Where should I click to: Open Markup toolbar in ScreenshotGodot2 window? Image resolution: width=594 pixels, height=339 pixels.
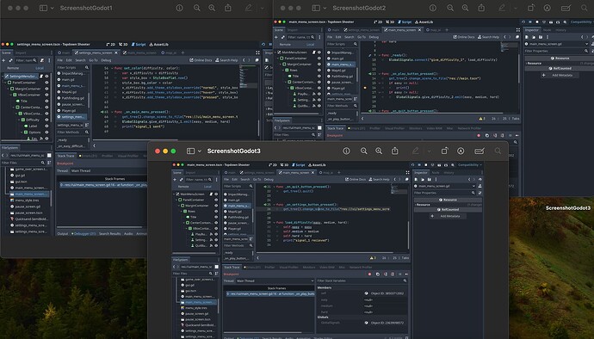click(x=547, y=8)
